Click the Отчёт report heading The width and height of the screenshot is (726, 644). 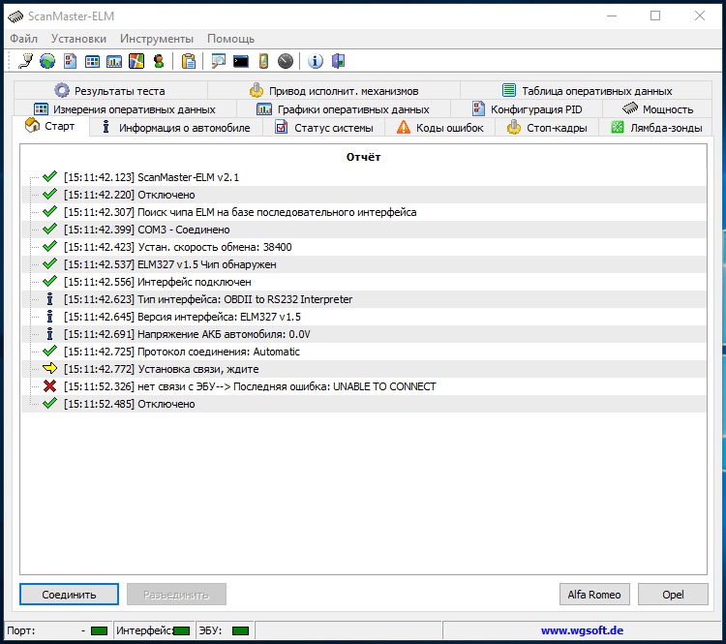pyautogui.click(x=363, y=157)
